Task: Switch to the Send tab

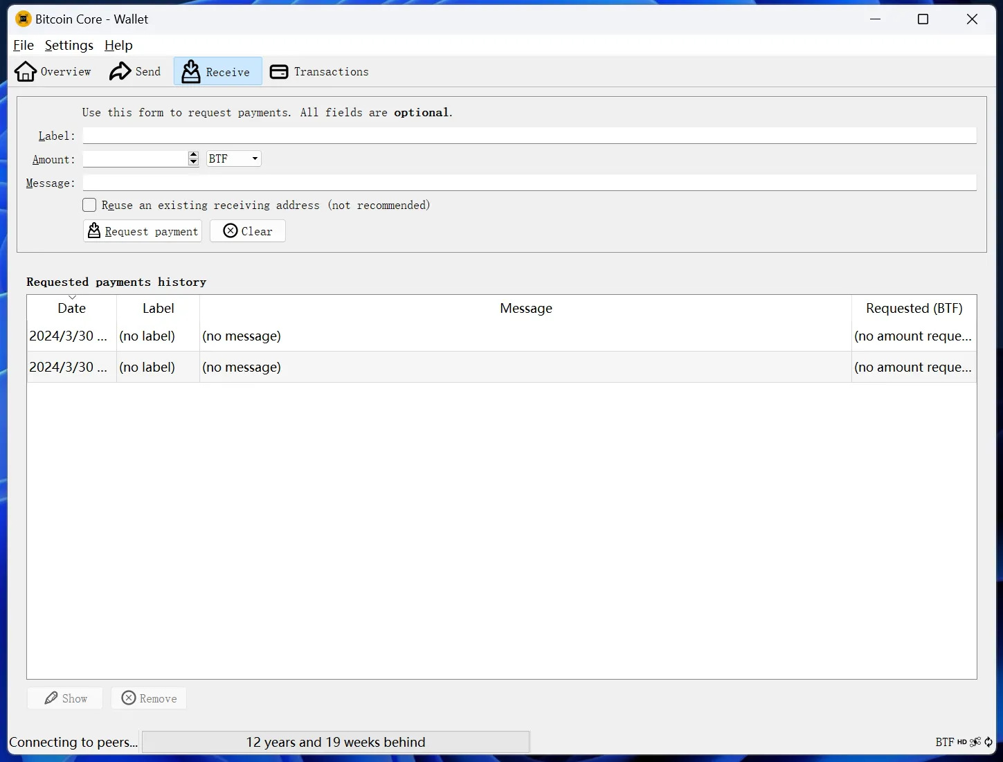Action: tap(135, 71)
